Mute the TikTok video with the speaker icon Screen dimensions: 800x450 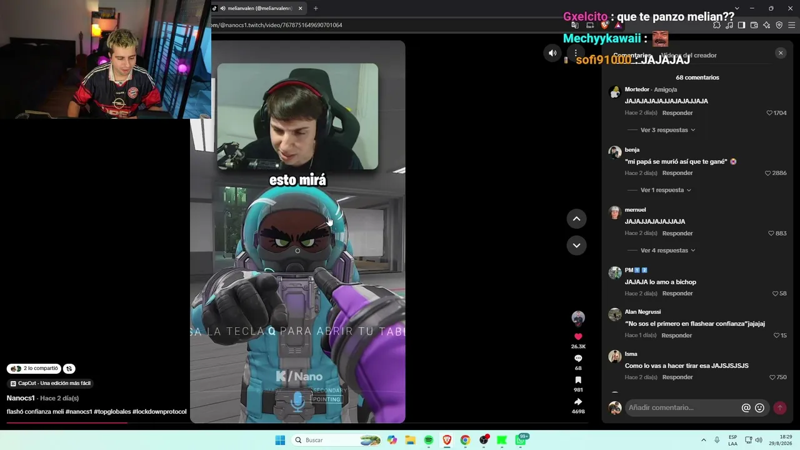tap(552, 53)
